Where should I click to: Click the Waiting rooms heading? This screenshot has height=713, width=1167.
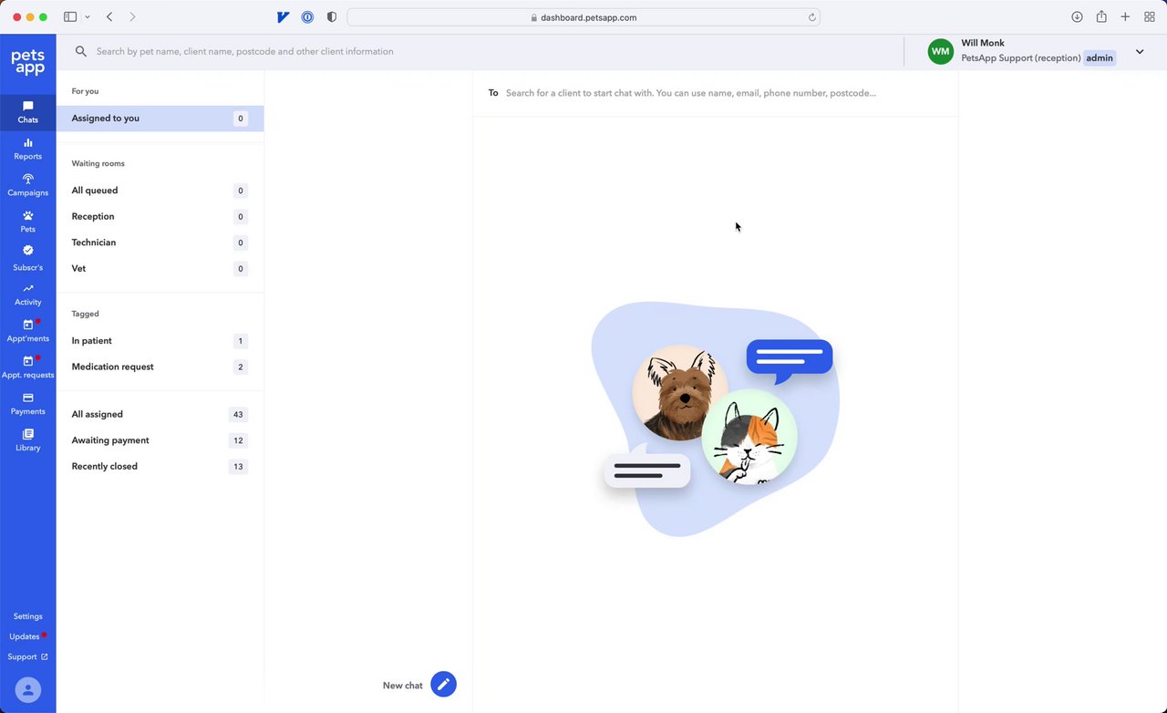click(x=98, y=163)
